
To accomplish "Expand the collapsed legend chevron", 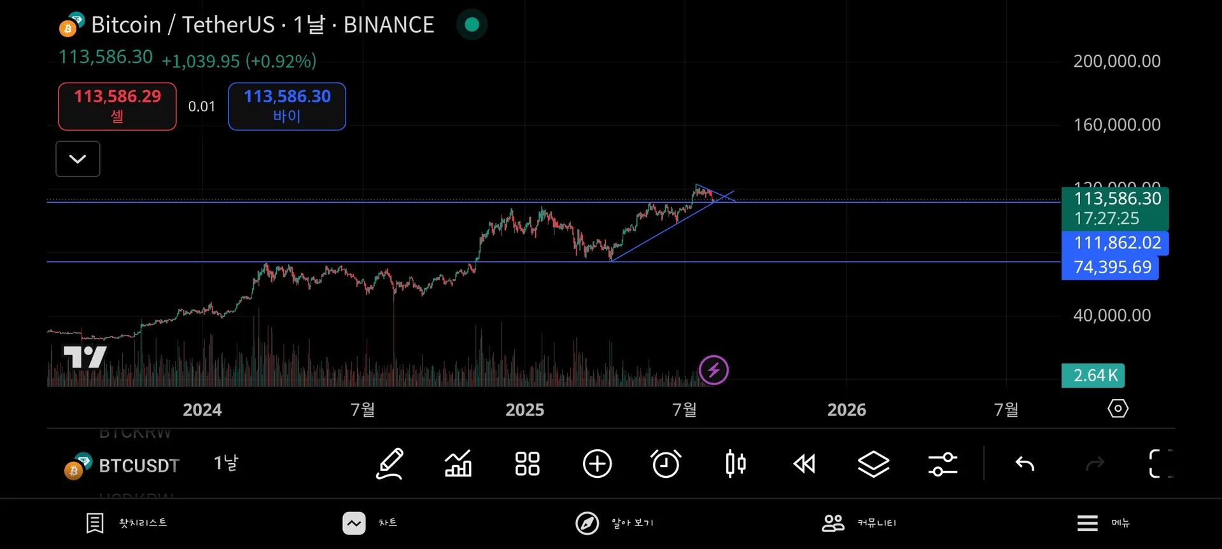I will [x=78, y=159].
